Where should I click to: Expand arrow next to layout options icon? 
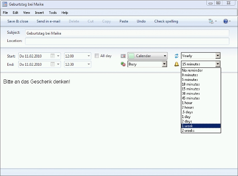pos(216,21)
